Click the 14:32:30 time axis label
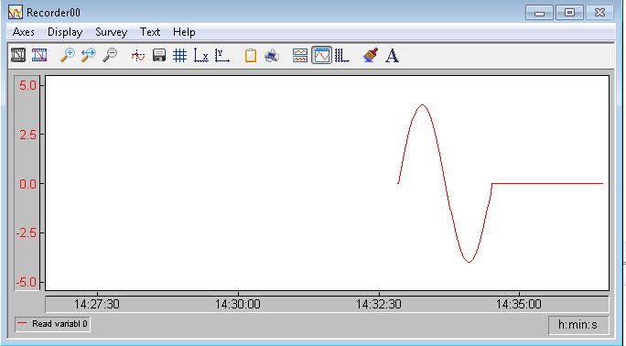 tap(379, 305)
